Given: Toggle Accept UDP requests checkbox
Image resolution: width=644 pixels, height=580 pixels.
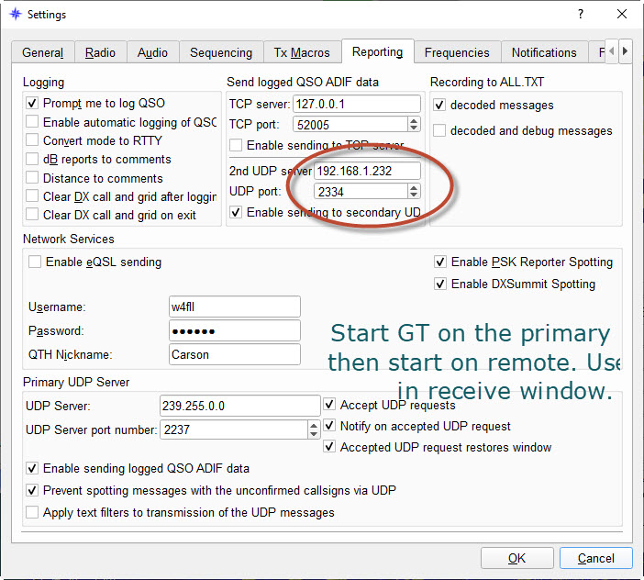Looking at the screenshot, I should tap(330, 405).
